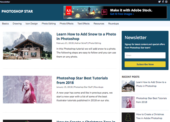Open recent post snow cabin thumbnail
170x122 pixels.
(128, 86)
